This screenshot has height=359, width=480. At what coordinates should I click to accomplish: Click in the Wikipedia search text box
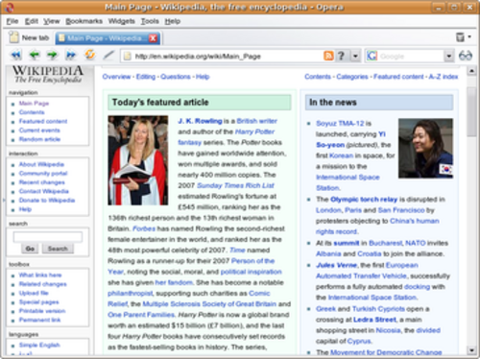pos(48,237)
